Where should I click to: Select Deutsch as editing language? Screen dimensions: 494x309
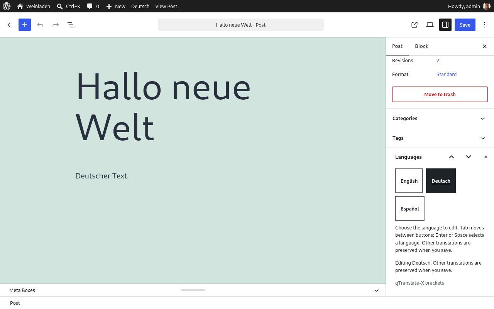(441, 181)
